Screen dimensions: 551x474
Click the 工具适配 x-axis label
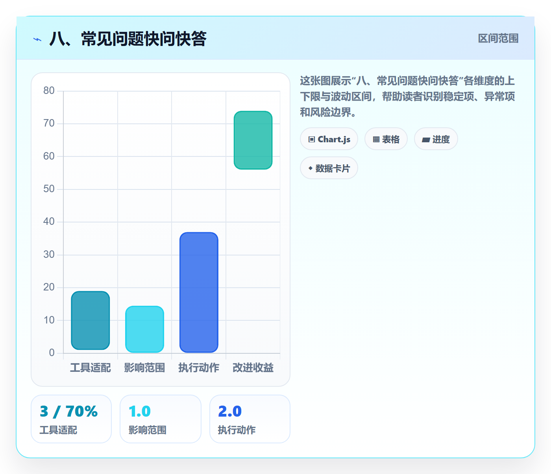point(91,368)
